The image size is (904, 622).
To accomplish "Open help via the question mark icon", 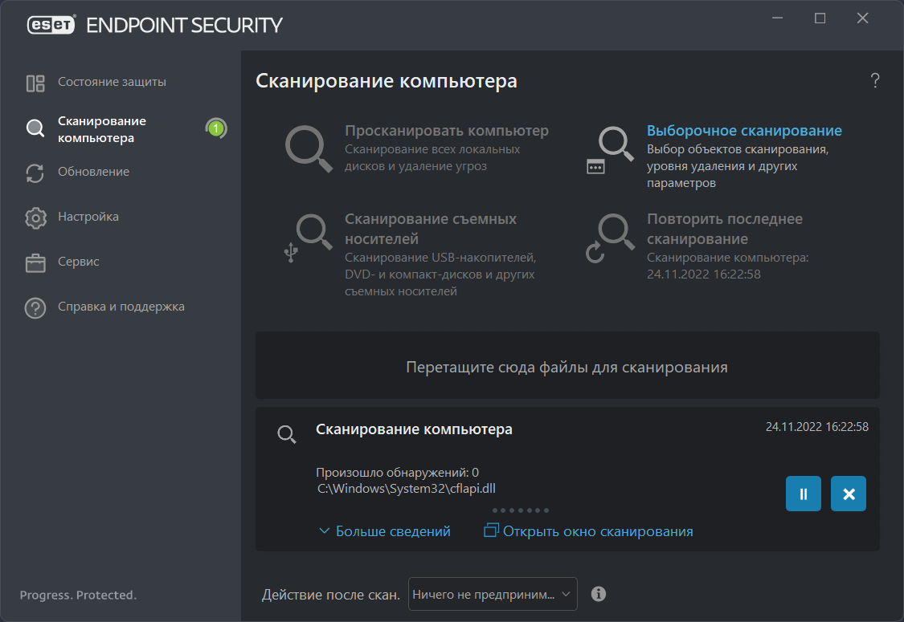I will click(875, 80).
